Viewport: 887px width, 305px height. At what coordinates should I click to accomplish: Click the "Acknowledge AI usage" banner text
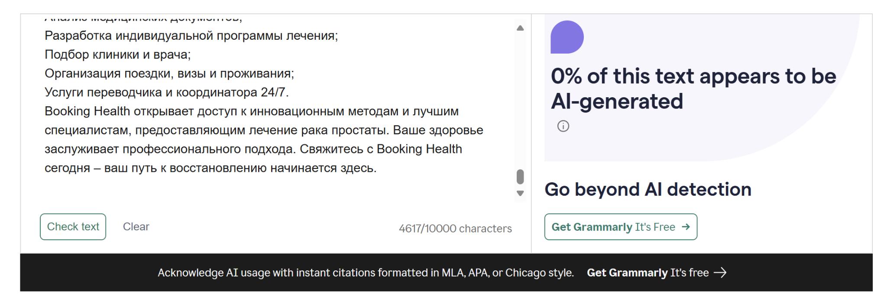365,273
